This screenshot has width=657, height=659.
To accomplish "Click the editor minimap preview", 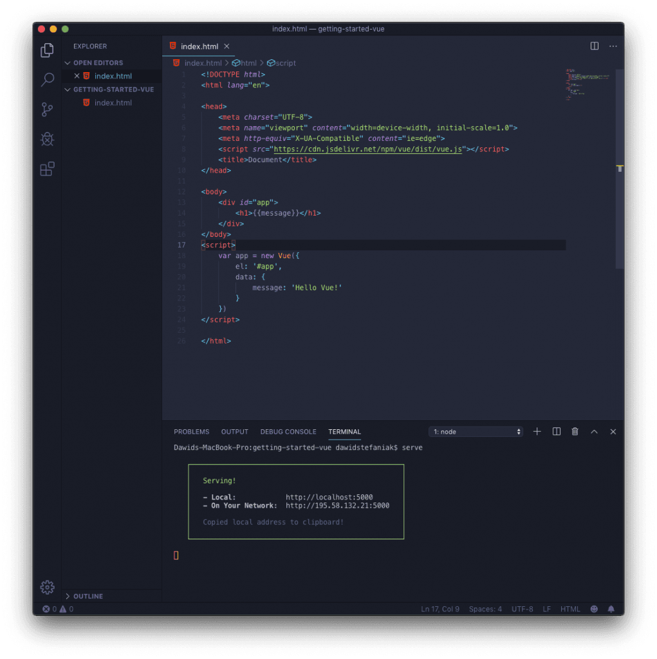I will pos(588,84).
